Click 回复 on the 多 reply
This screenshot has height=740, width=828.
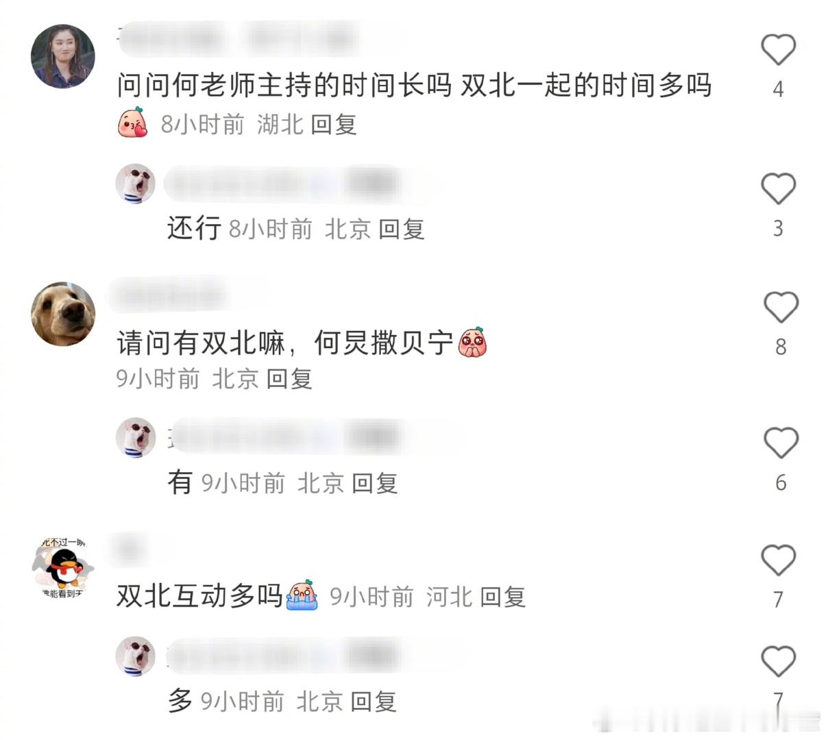(374, 701)
